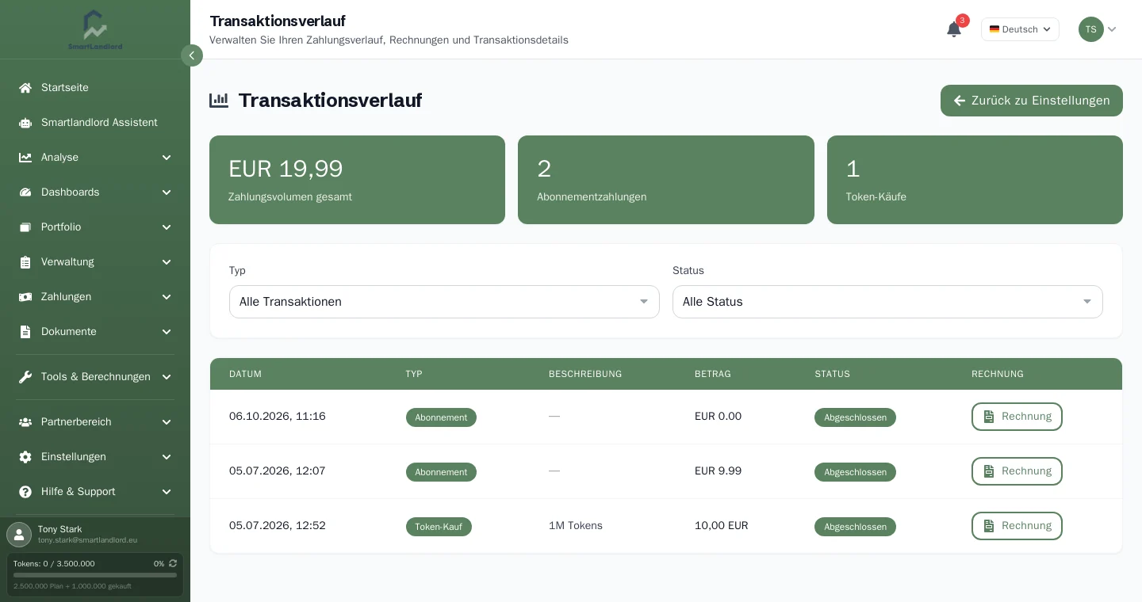
Task: Click the Verwaltung clipboard icon
Action: click(25, 262)
